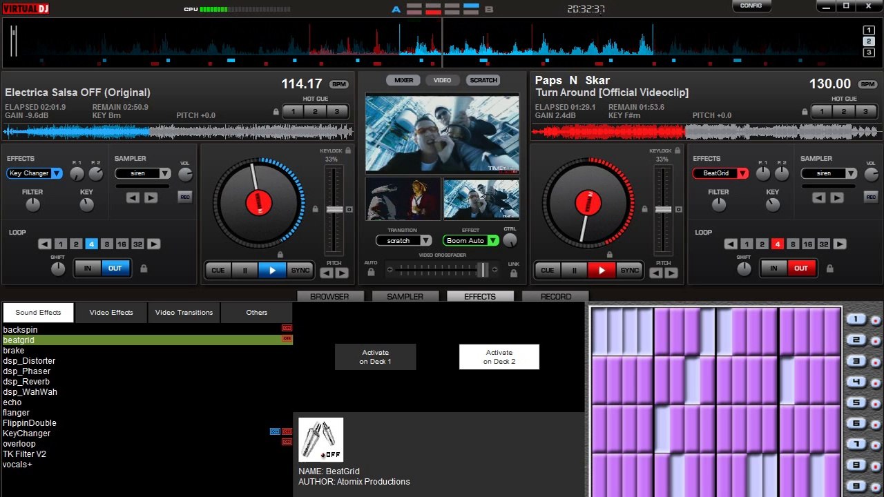Switch to the EFFECTS tab
The height and width of the screenshot is (497, 884).
click(480, 296)
